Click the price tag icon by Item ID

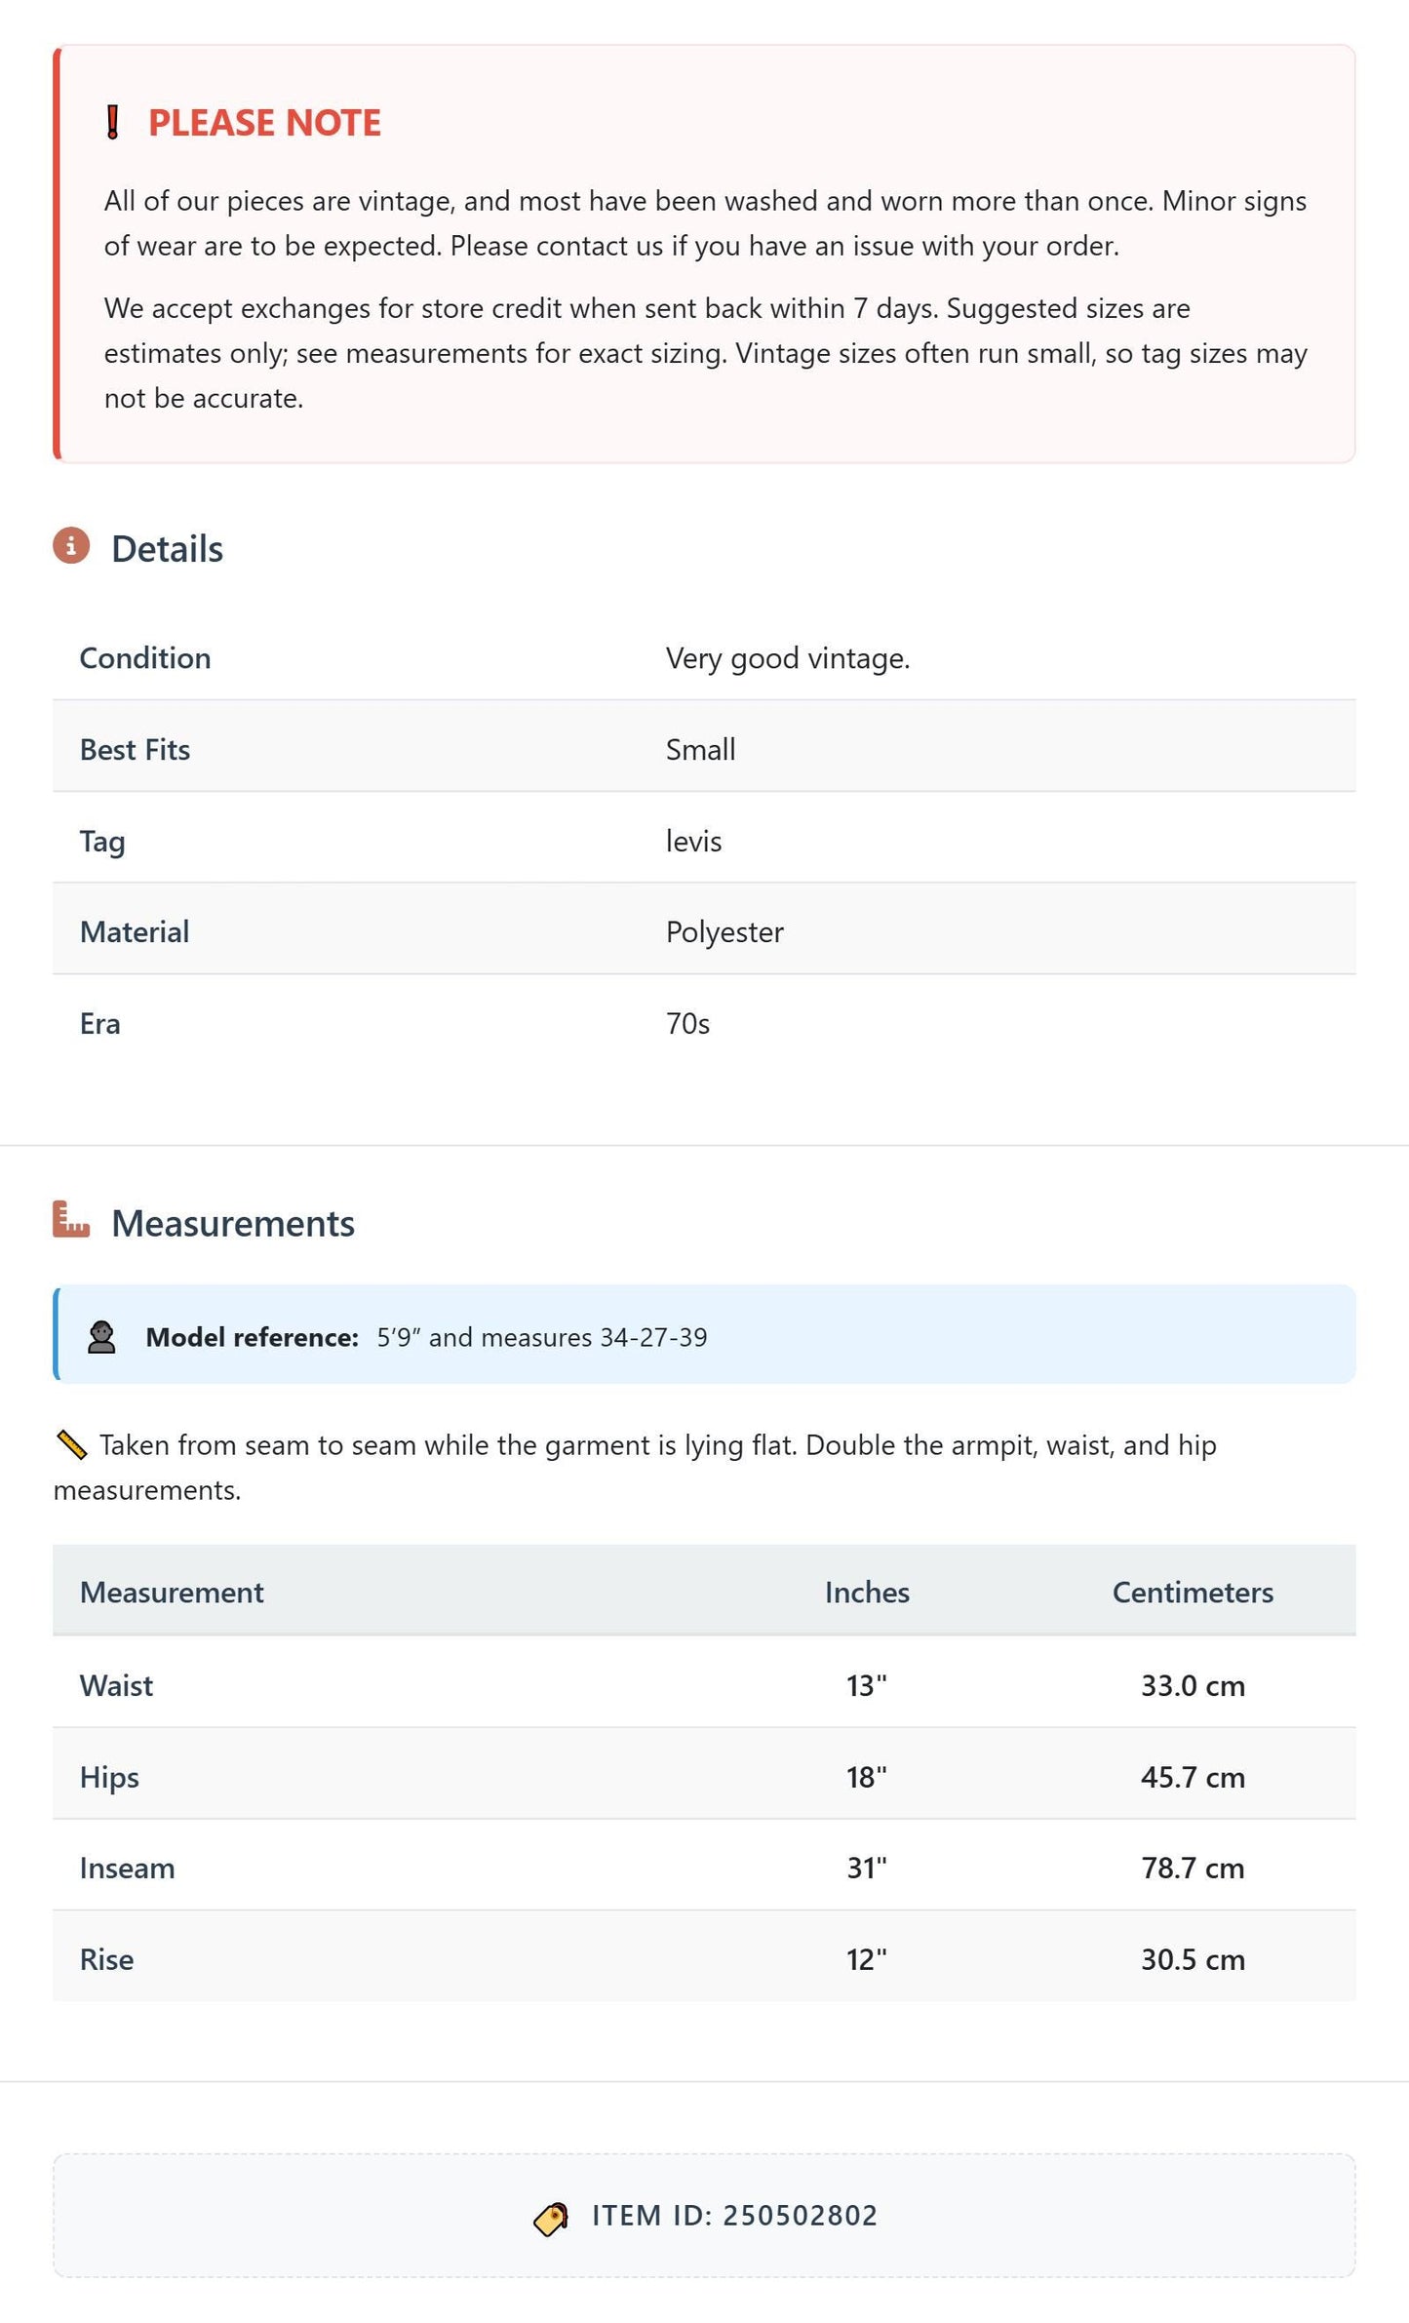[551, 2219]
